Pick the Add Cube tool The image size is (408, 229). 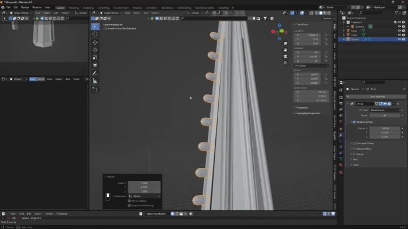coord(95,89)
